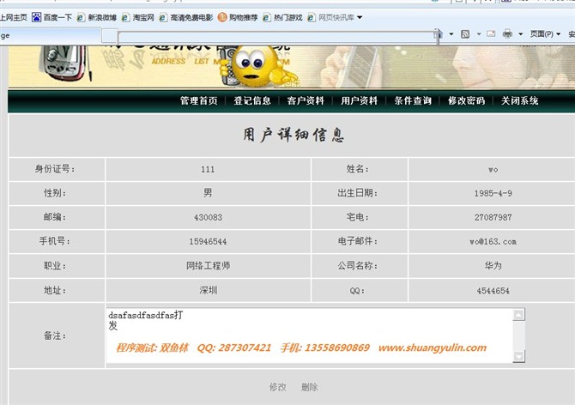
Task: Open 登记信息 in navigation bar
Action: click(x=252, y=100)
